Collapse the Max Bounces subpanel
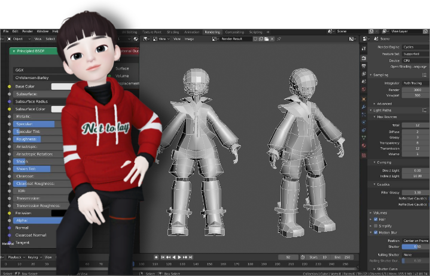 (x=374, y=117)
